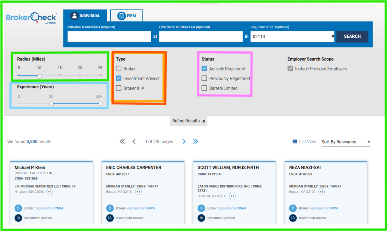Check the Barred/Limited status

(x=204, y=88)
